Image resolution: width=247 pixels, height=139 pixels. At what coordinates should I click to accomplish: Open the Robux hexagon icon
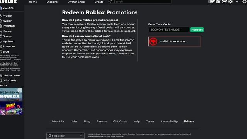point(230,2)
